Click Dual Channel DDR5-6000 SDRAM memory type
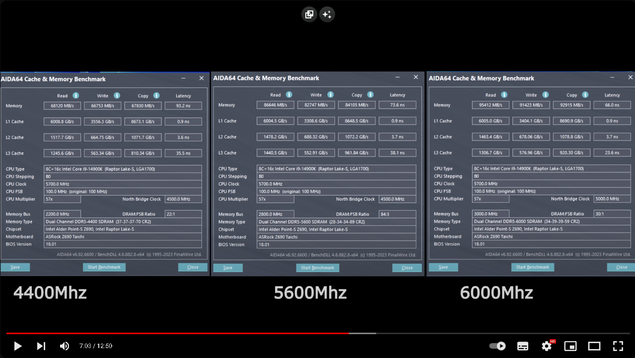This screenshot has width=635, height=358. [552, 221]
